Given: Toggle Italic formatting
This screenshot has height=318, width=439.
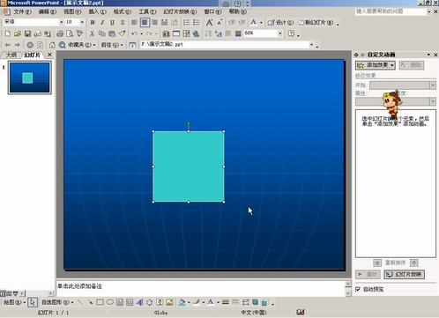Looking at the screenshot, I should (102, 22).
